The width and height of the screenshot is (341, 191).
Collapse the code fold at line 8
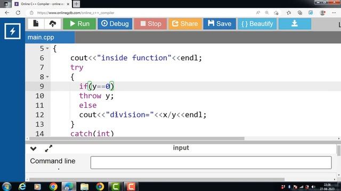click(47, 76)
